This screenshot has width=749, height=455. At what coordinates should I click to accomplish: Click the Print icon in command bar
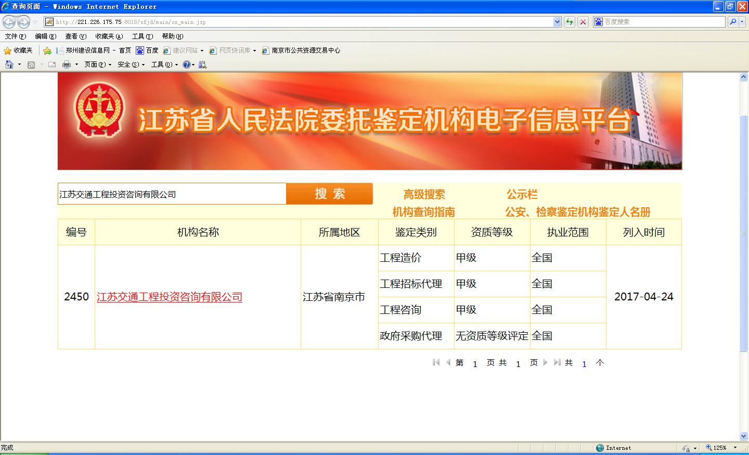click(67, 65)
